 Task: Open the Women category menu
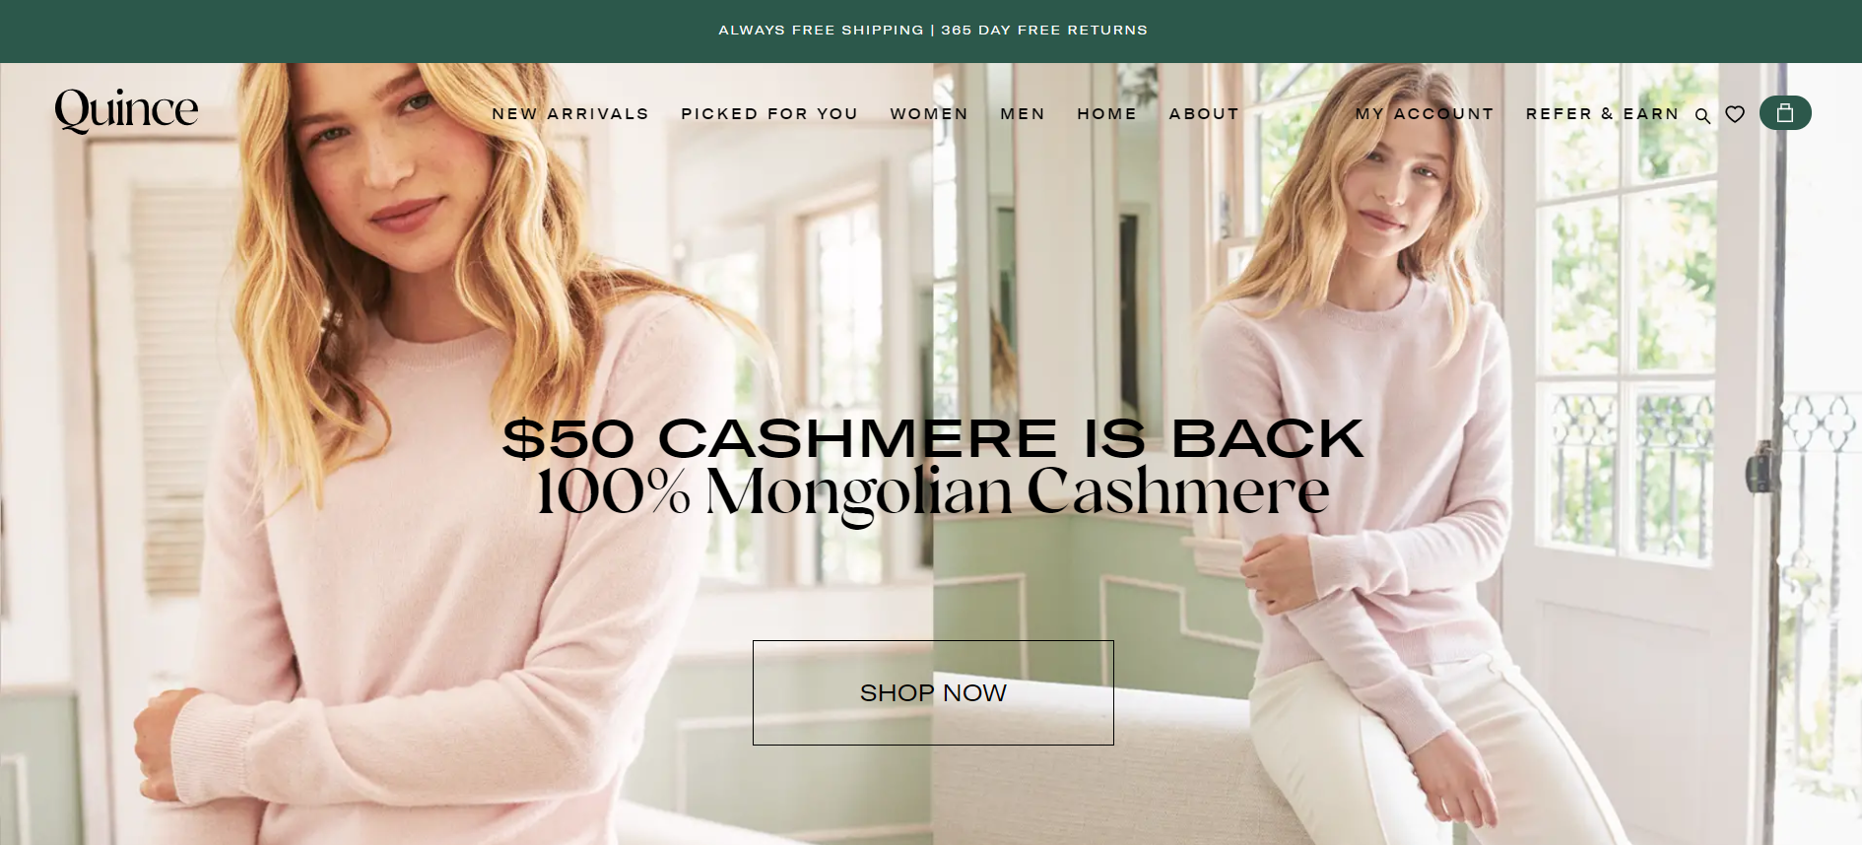point(929,114)
